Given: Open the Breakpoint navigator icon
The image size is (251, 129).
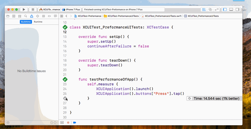Looking at the screenshot, I should tap(49, 16).
